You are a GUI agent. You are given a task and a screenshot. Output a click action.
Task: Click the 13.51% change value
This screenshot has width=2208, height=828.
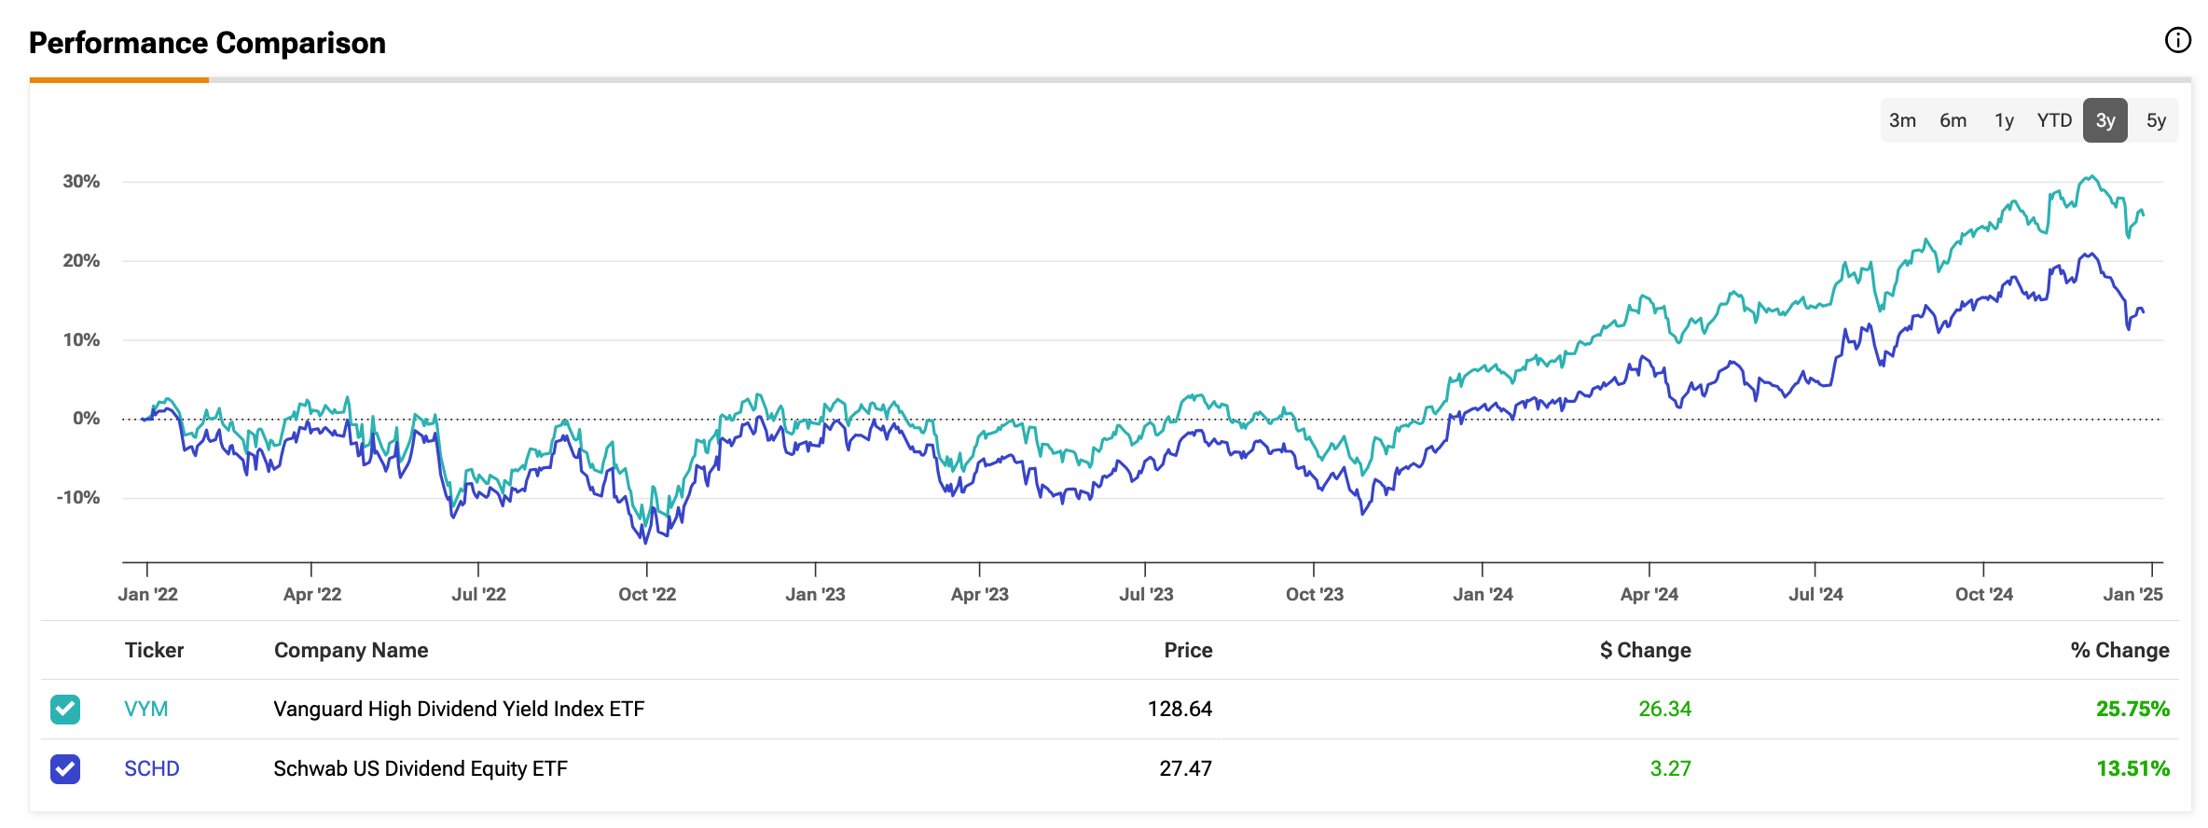tap(2132, 768)
